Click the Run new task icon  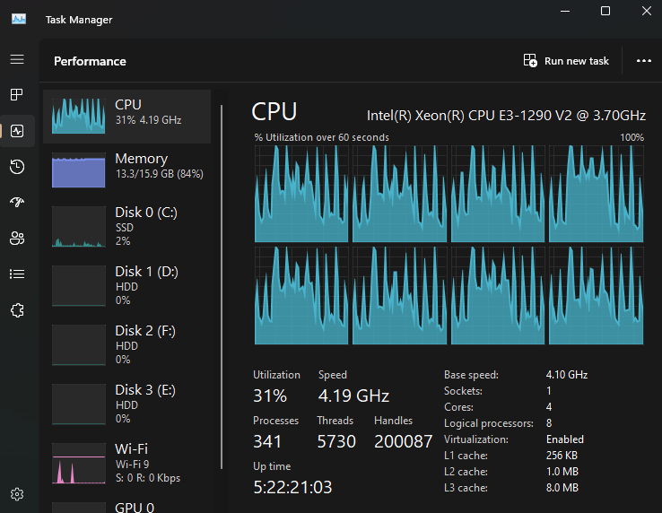[x=530, y=60]
